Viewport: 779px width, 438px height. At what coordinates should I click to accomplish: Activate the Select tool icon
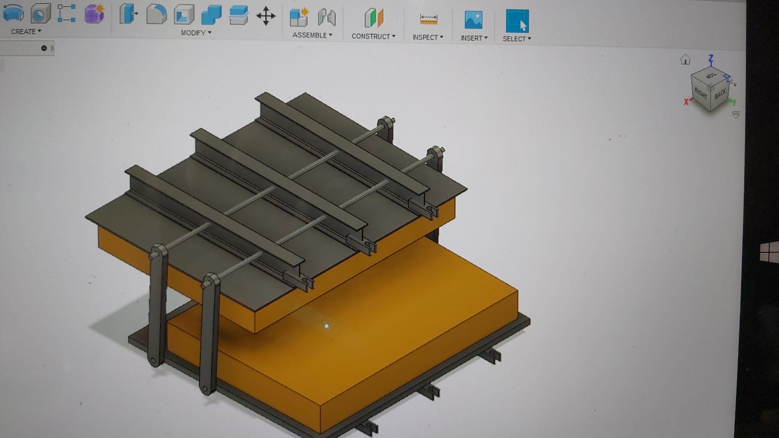(x=517, y=21)
